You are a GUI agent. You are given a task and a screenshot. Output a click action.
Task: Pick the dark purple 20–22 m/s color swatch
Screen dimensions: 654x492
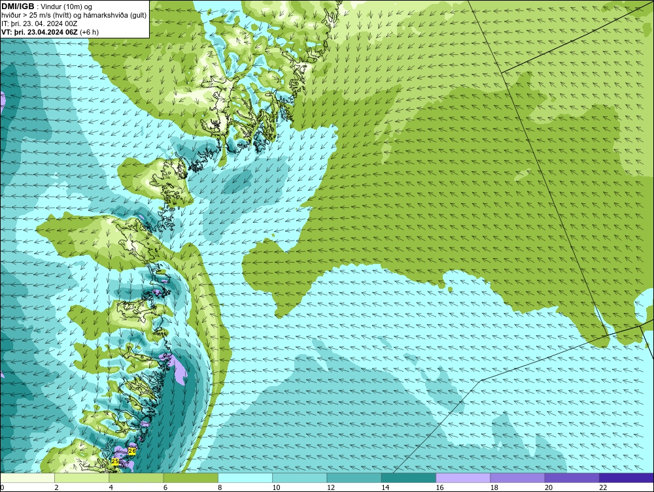tap(572, 478)
